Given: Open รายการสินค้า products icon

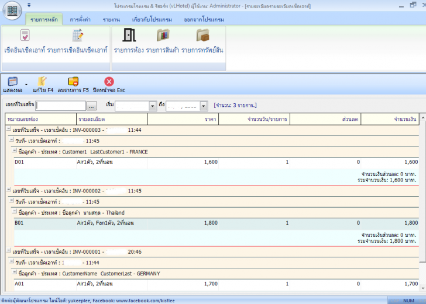Looking at the screenshot, I should (x=163, y=36).
